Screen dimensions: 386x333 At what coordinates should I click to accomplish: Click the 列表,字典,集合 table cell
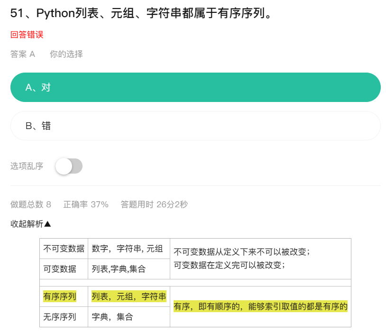click(129, 269)
